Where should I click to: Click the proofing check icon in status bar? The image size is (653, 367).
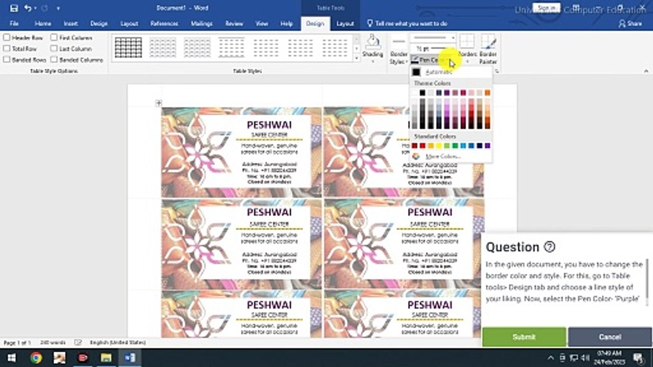pos(78,343)
